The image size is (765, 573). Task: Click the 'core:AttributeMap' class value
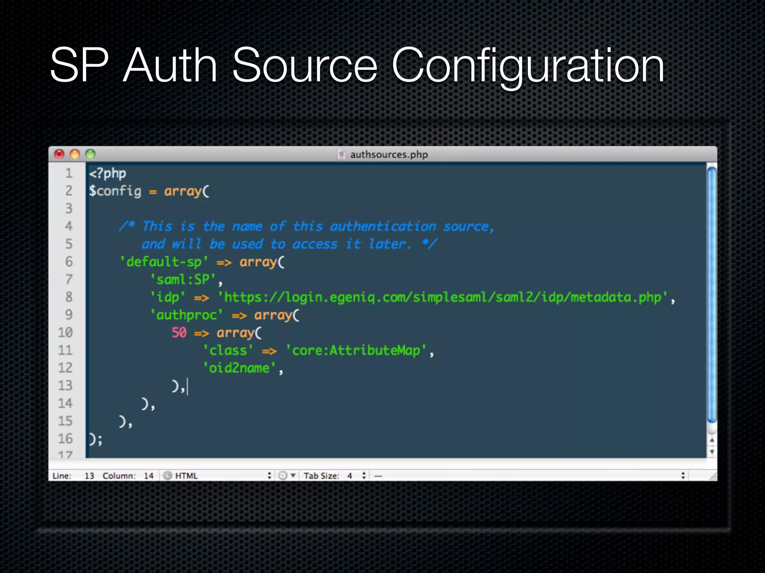356,351
